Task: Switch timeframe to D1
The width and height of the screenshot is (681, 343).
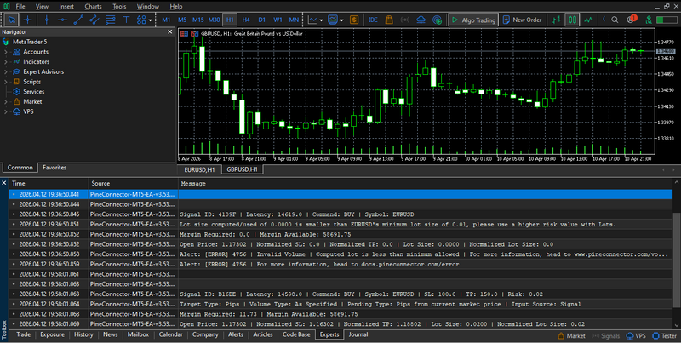Action: pos(262,20)
